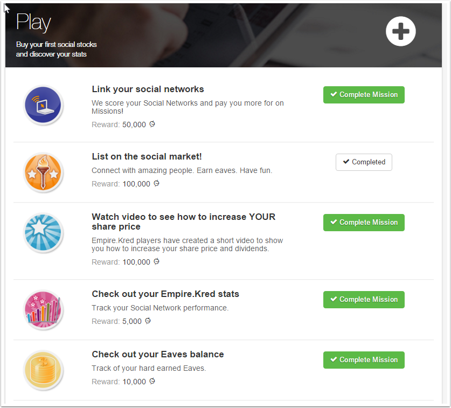Click the eaves symbol next to 5,000 reward

(148, 321)
